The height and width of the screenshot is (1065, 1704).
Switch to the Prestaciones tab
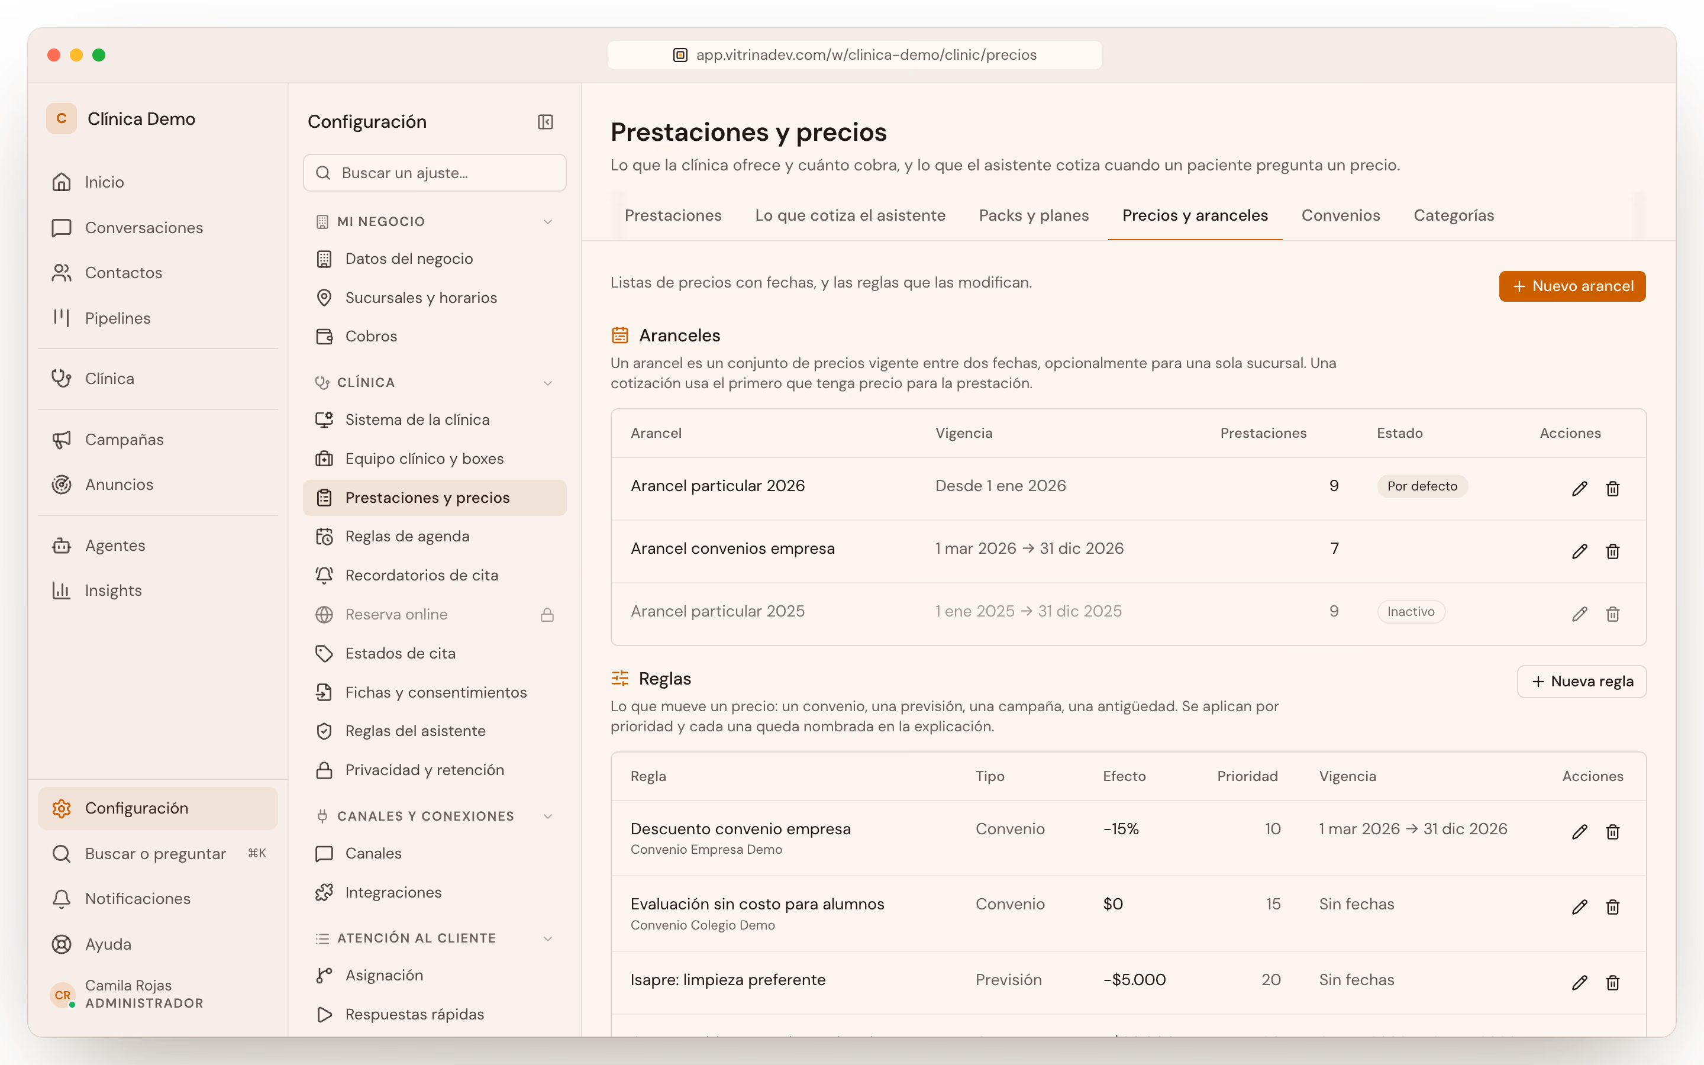[673, 215]
